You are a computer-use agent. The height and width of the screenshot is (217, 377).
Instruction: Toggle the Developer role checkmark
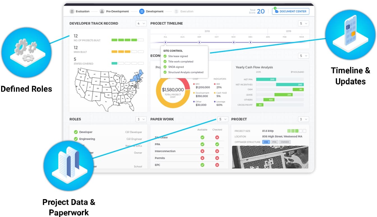point(76,132)
